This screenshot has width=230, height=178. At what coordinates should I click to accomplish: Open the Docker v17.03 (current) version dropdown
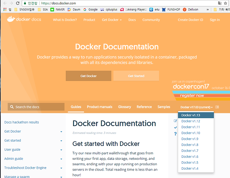pyautogui.click(x=196, y=107)
